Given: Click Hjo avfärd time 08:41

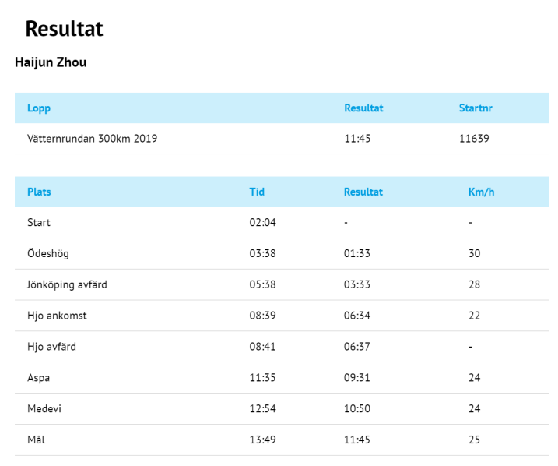Looking at the screenshot, I should (262, 347).
